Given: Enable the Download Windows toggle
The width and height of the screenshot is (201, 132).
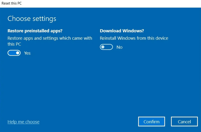Looking at the screenshot, I should tap(106, 47).
